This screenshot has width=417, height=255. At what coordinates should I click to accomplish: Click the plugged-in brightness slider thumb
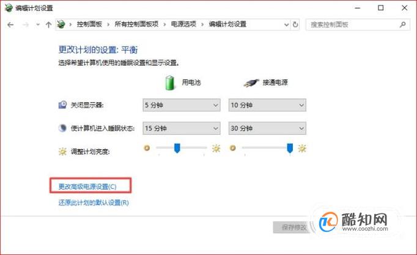290,148
